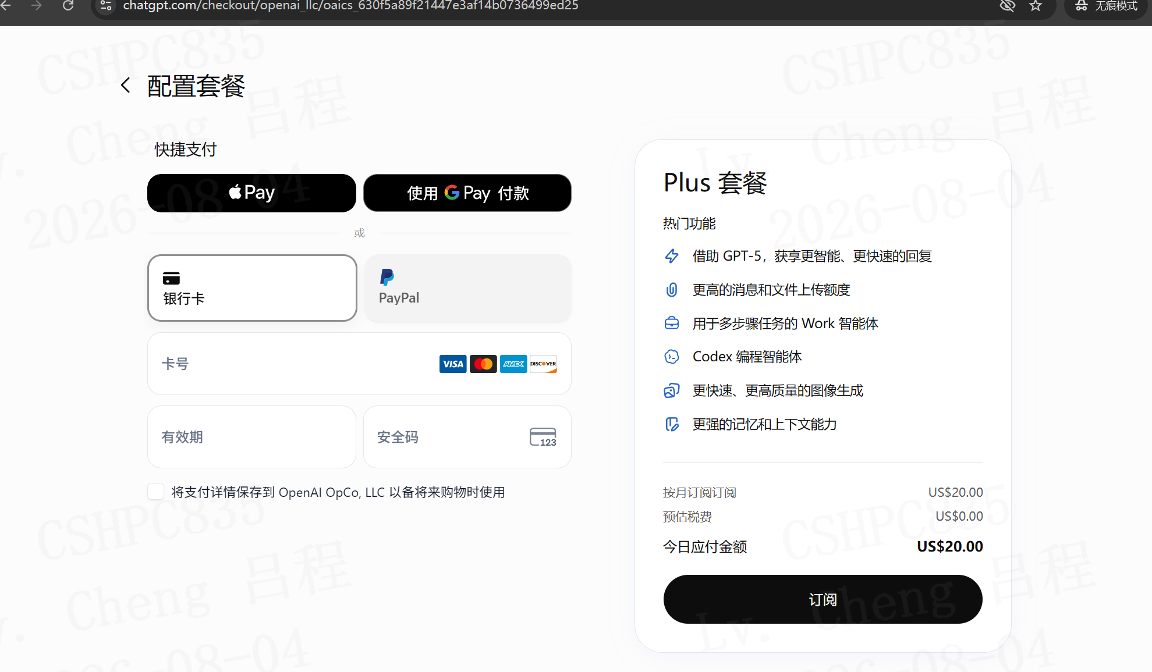The width and height of the screenshot is (1152, 672).
Task: Click the 预估税费 amount US$0.00
Action: (x=959, y=516)
